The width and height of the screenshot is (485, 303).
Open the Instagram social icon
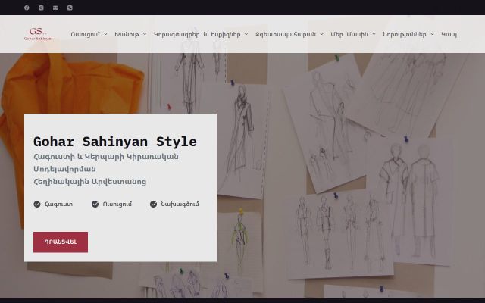41,8
